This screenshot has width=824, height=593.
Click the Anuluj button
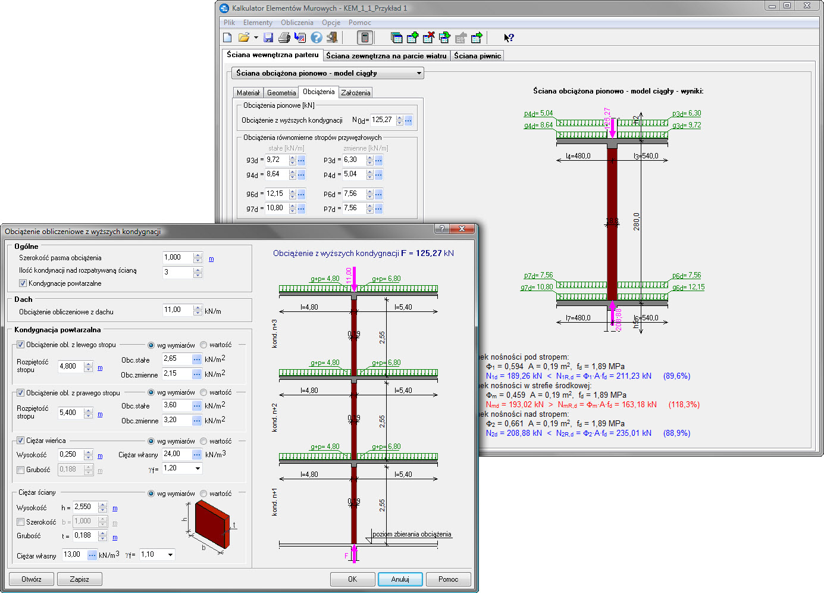[400, 579]
